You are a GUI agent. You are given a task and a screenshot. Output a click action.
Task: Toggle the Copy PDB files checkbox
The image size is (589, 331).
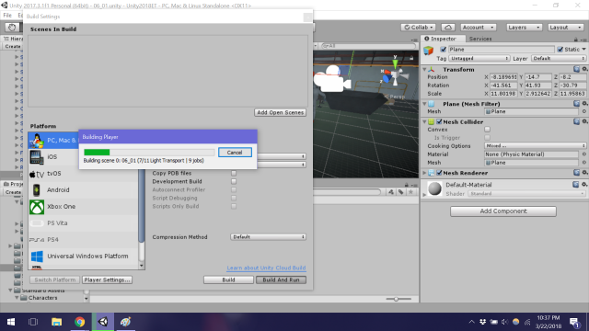pos(234,174)
